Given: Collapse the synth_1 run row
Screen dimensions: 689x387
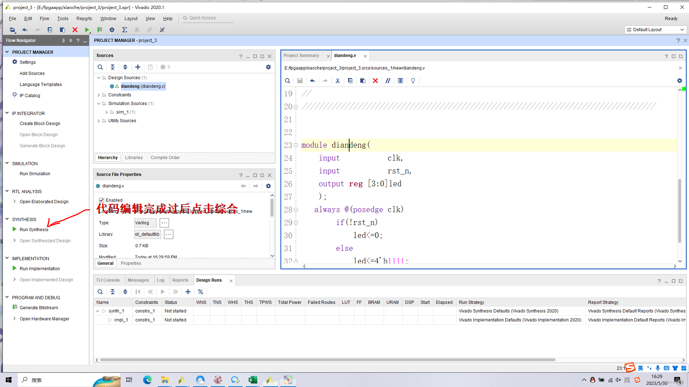Looking at the screenshot, I should pyautogui.click(x=98, y=311).
